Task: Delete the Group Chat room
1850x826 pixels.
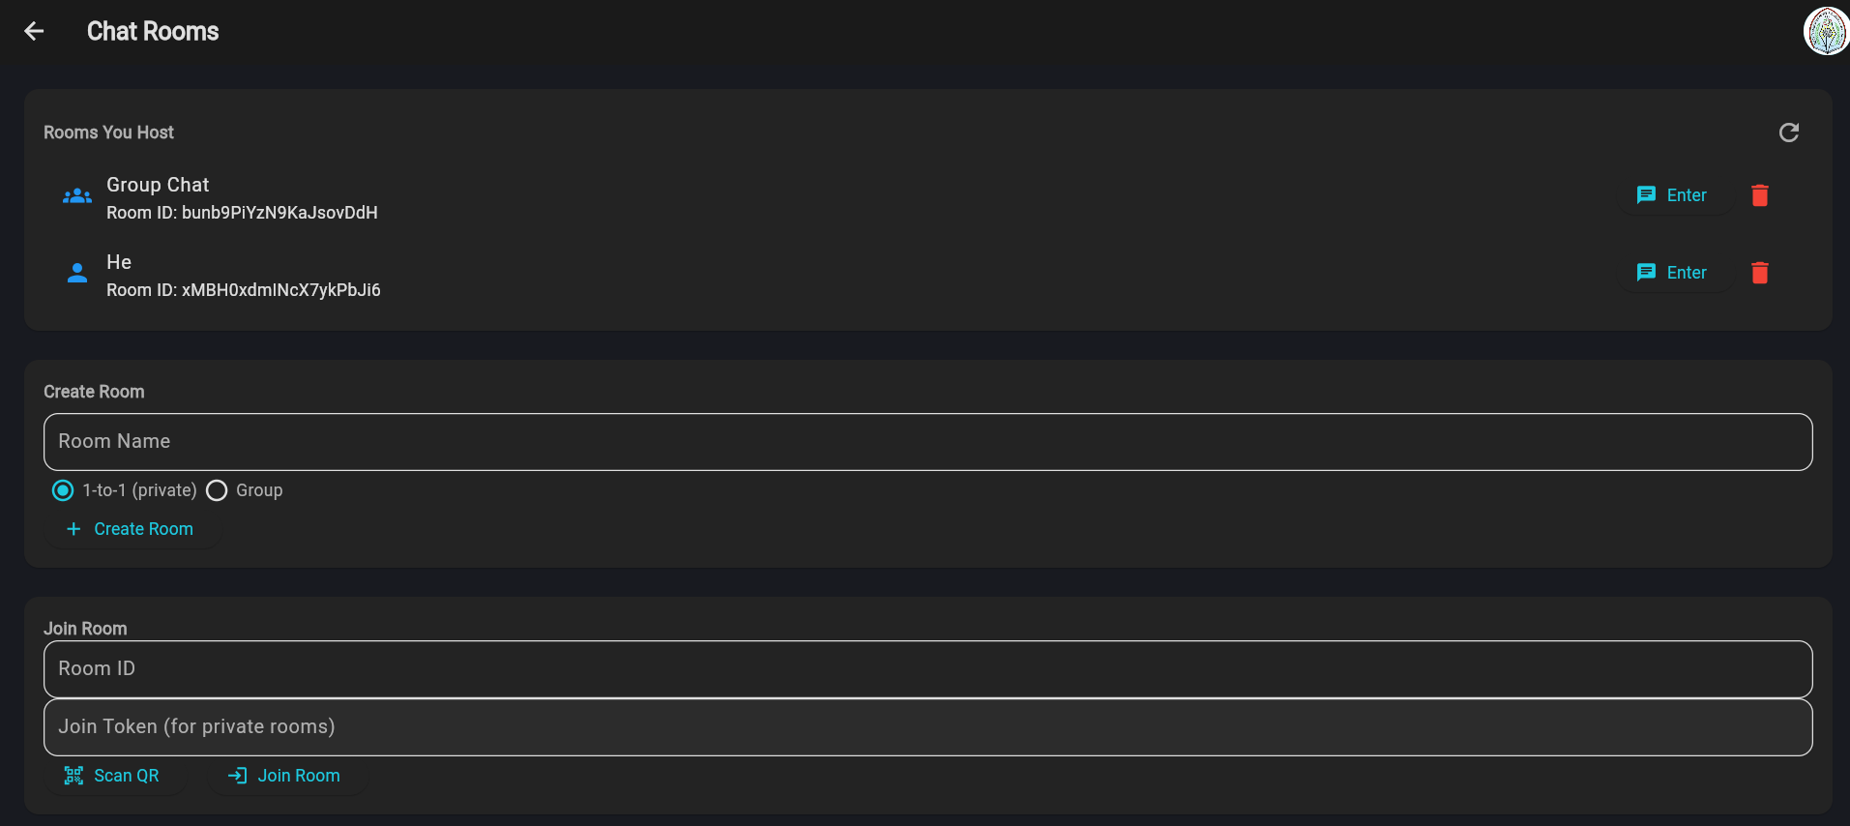Action: pos(1759,195)
